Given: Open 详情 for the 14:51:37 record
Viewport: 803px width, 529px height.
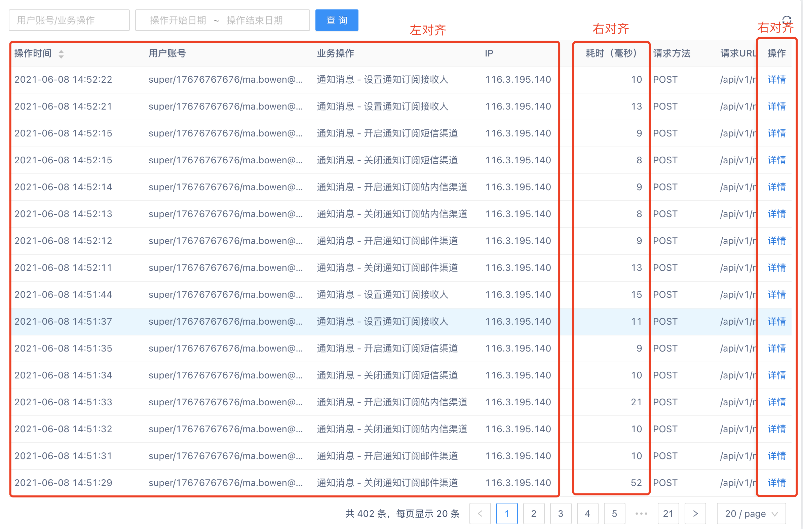Looking at the screenshot, I should [776, 322].
